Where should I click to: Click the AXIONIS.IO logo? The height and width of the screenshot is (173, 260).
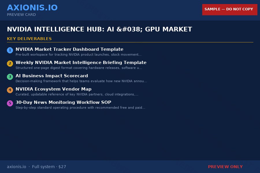coord(32,7)
